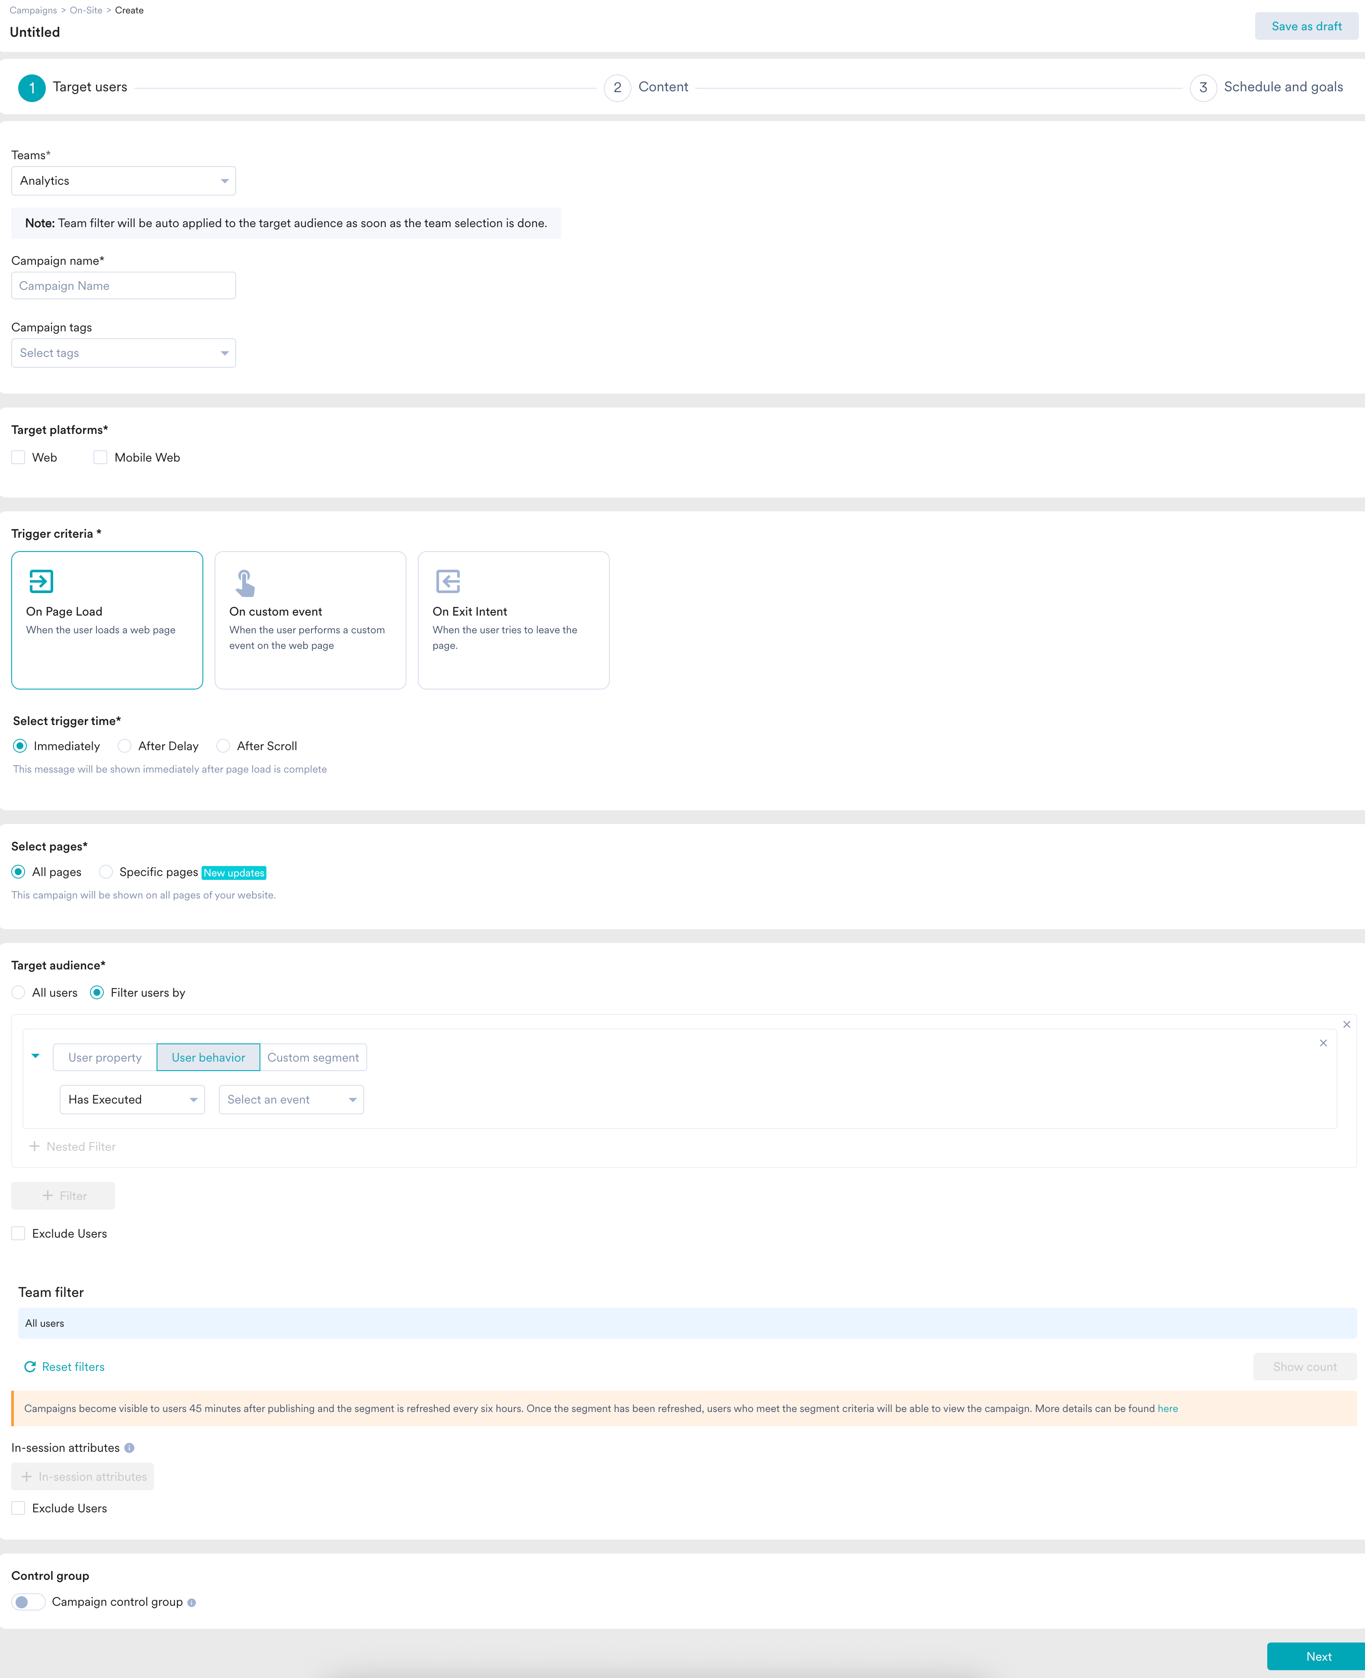Toggle the Campaign control group switch

click(28, 1602)
